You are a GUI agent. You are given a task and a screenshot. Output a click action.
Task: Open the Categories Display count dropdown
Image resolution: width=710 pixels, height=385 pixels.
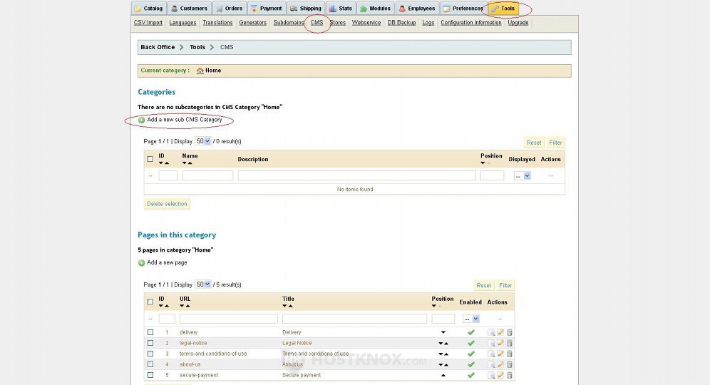[202, 141]
